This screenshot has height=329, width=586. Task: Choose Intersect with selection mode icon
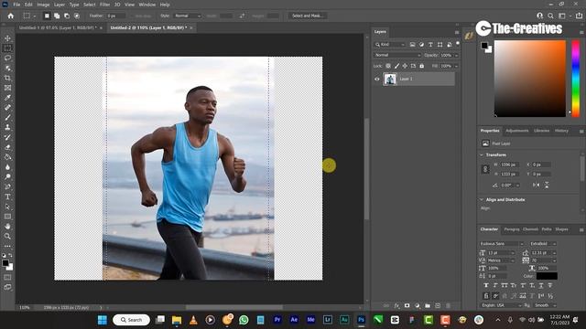77,16
